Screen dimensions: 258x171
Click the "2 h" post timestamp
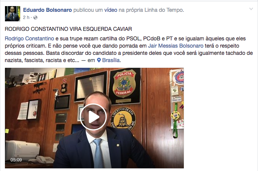26,18
